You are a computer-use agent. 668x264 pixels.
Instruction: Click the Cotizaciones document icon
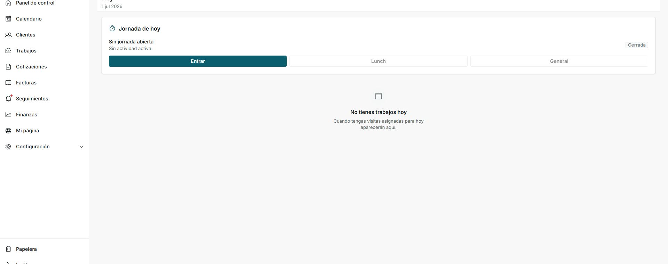point(8,67)
